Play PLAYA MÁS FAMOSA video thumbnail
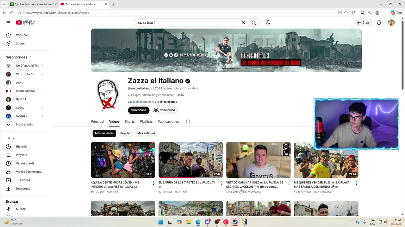 click(326, 160)
